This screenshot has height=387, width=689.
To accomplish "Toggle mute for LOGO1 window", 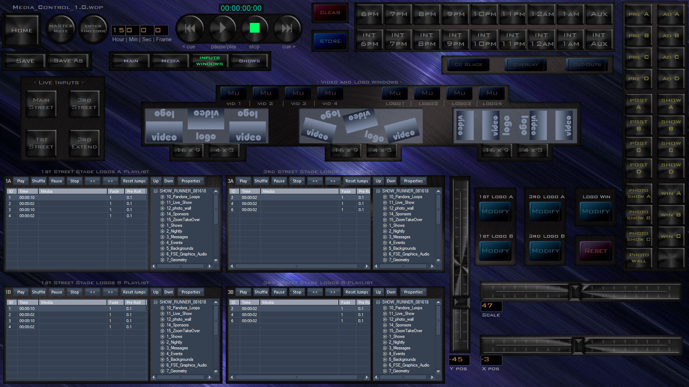I will point(395,93).
